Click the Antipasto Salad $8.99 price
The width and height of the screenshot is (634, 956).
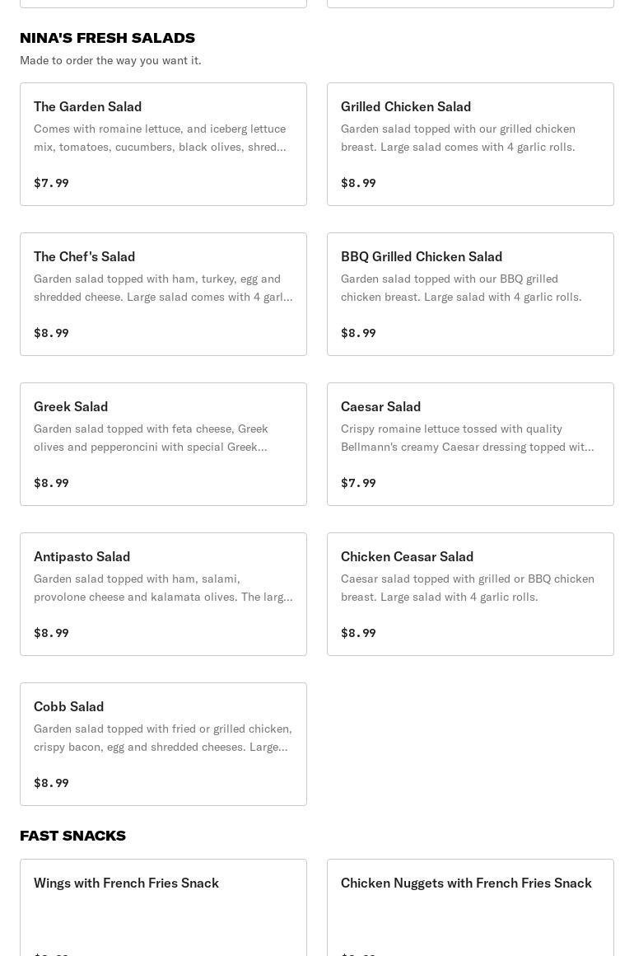coord(51,633)
